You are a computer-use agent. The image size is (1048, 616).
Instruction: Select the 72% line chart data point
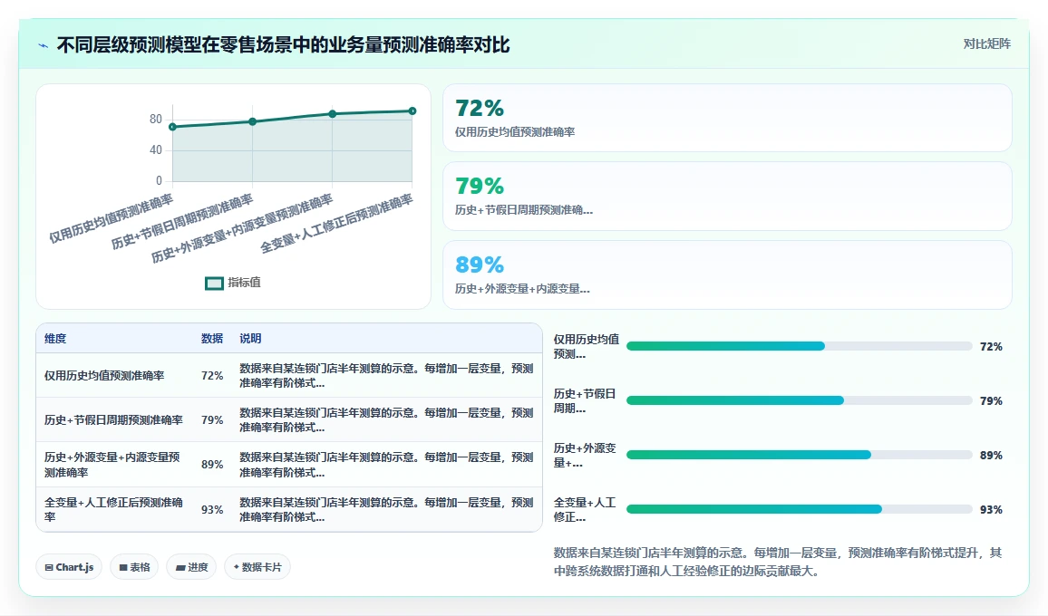[x=172, y=127]
